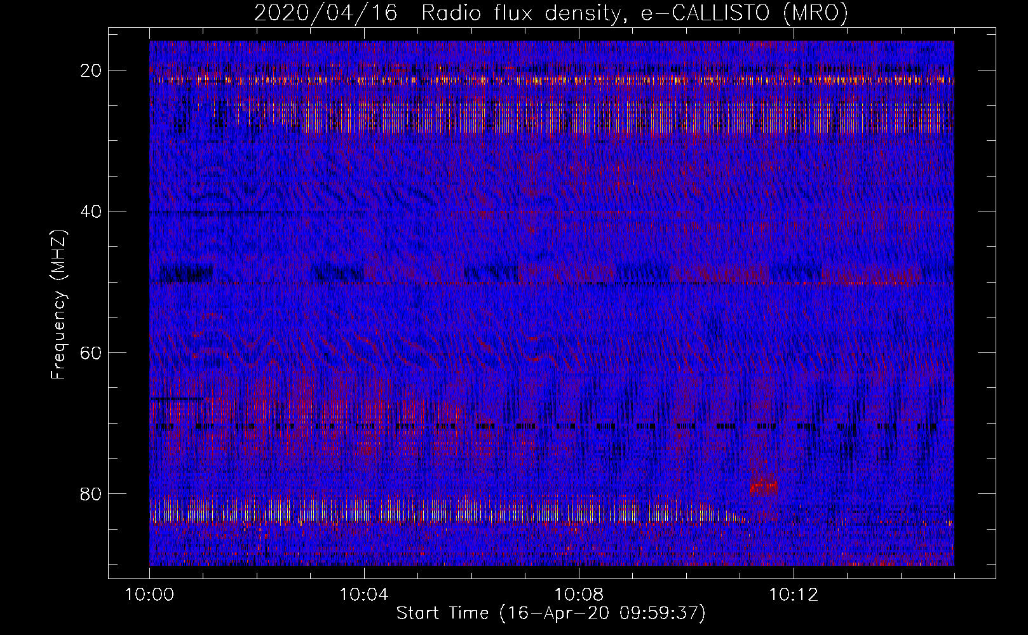Click the 20 frequency tick label
Screen dimensions: 1028x635
(x=91, y=70)
